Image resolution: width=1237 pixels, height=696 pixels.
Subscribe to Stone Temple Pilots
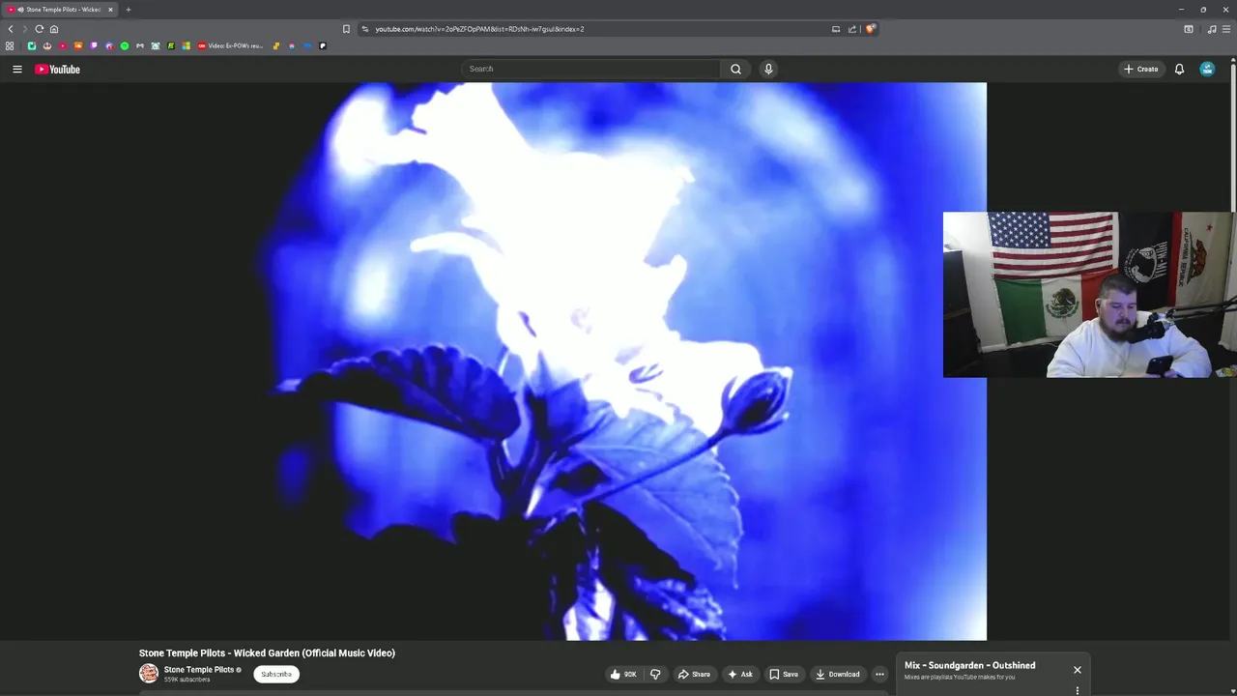[x=276, y=674]
